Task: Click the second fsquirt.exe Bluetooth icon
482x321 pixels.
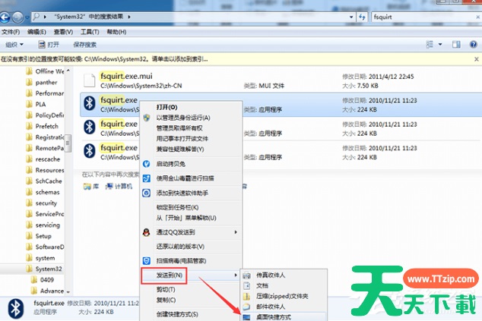Action: pyautogui.click(x=90, y=127)
